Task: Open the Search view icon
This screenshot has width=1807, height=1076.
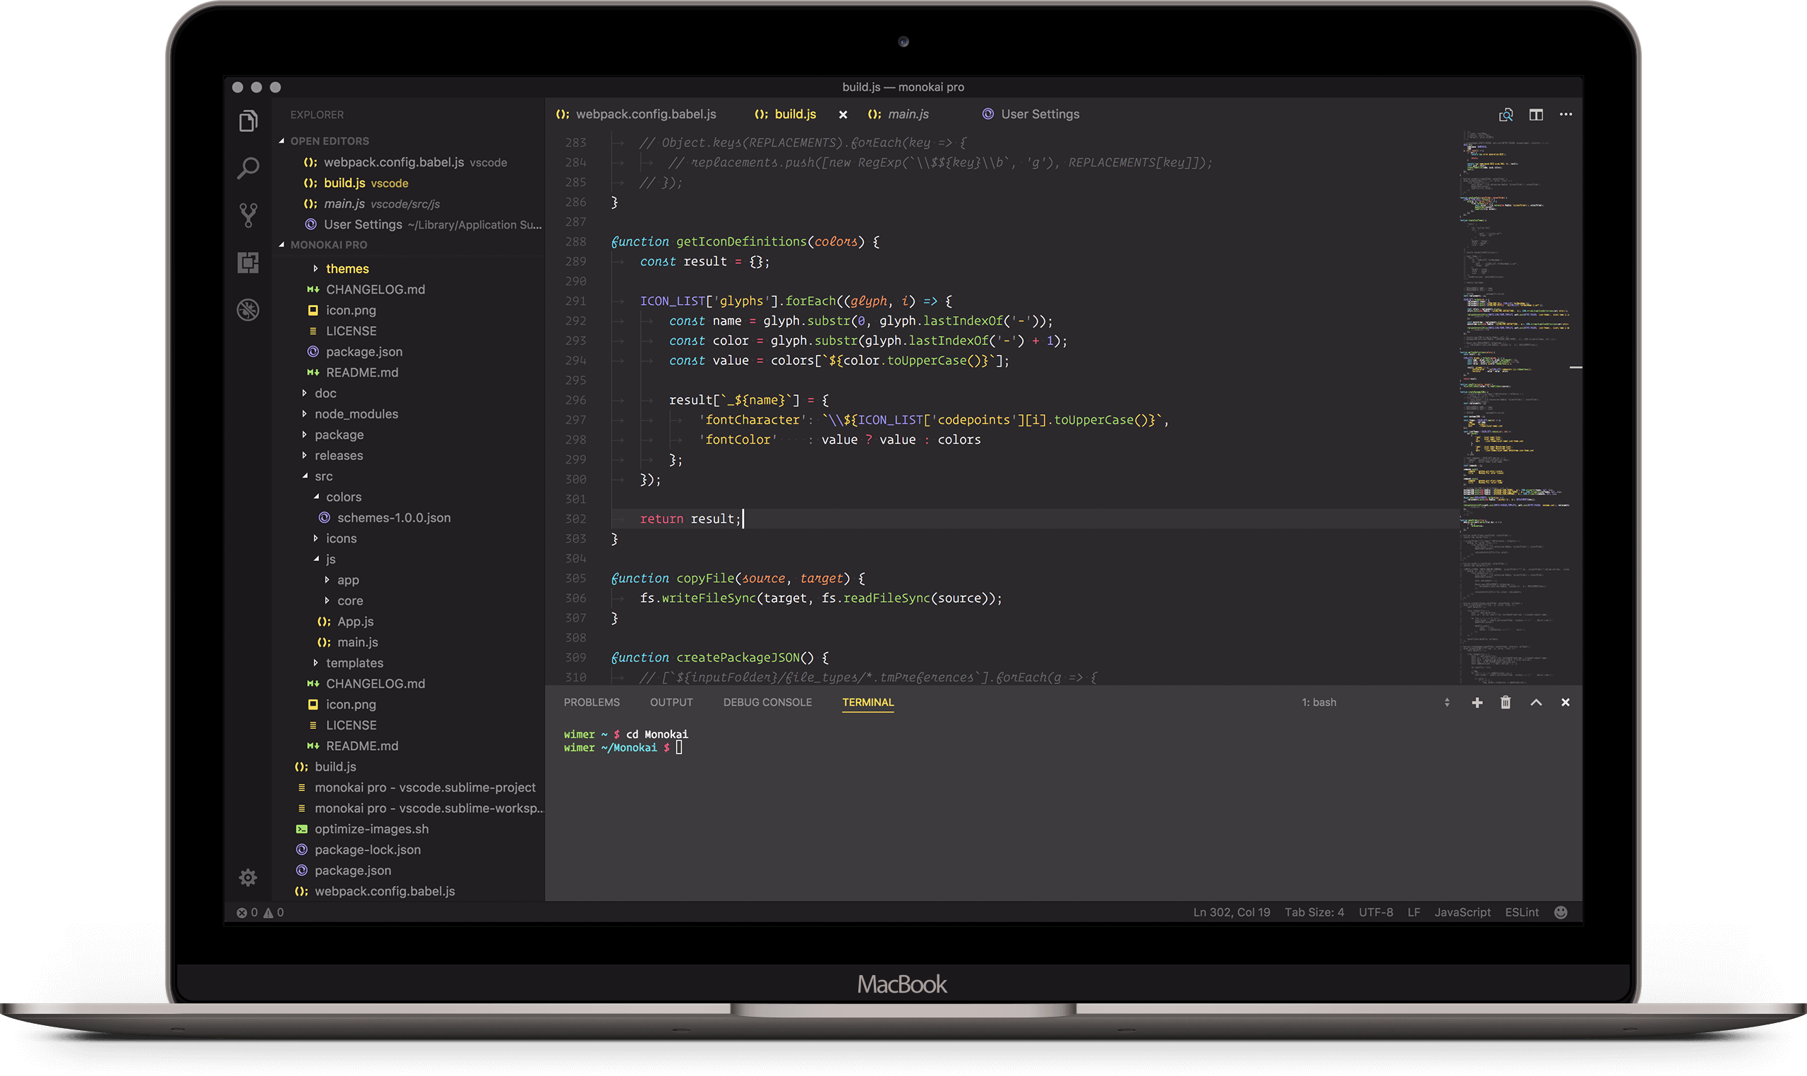Action: tap(248, 168)
